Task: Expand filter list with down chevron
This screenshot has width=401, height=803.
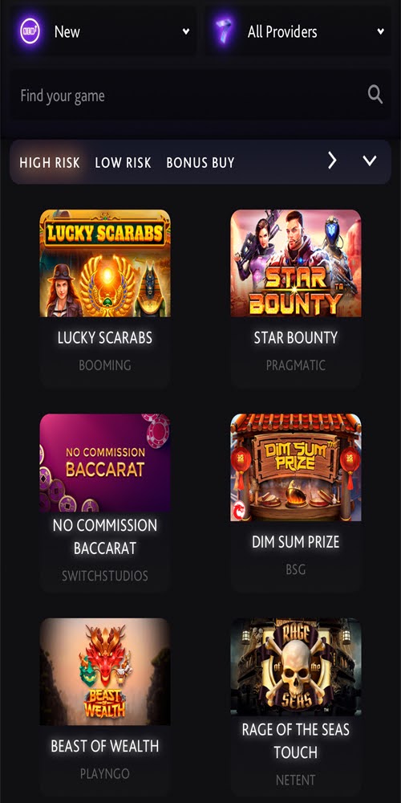Action: point(369,161)
